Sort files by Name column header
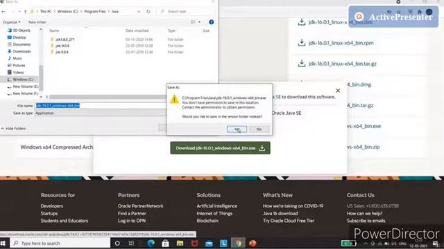 pyautogui.click(x=54, y=30)
